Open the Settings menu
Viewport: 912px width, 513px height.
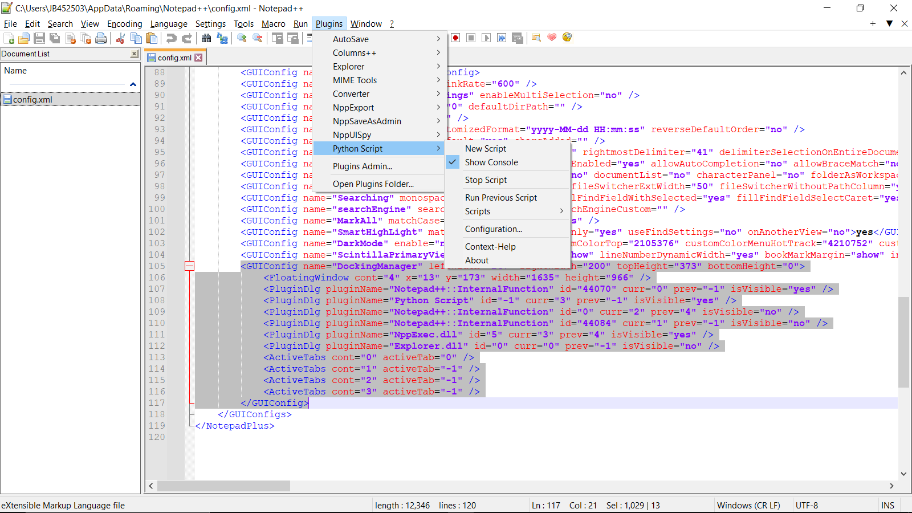point(210,24)
